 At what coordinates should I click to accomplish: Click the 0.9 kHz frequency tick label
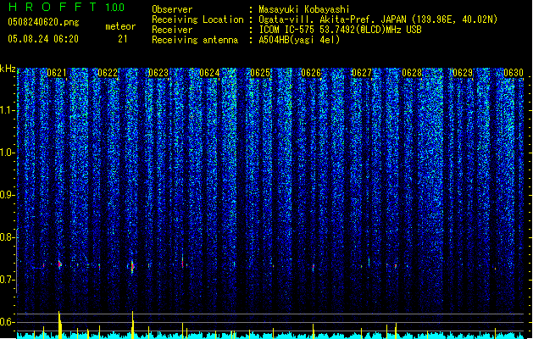coord(7,195)
